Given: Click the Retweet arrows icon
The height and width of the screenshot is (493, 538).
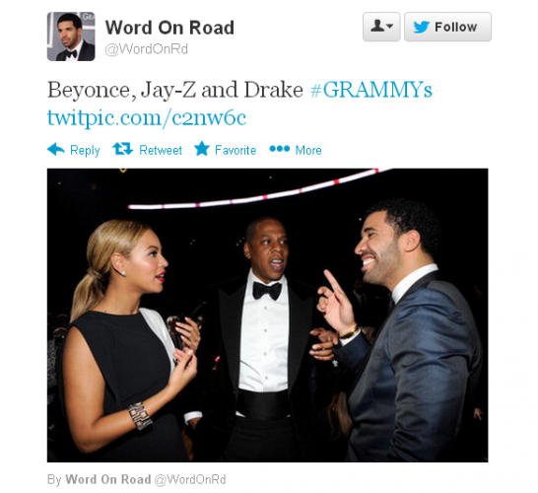Looking at the screenshot, I should point(122,149).
